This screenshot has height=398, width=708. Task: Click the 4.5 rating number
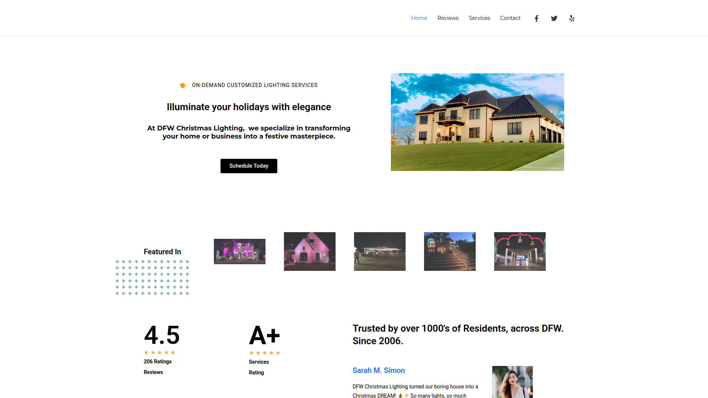[162, 335]
